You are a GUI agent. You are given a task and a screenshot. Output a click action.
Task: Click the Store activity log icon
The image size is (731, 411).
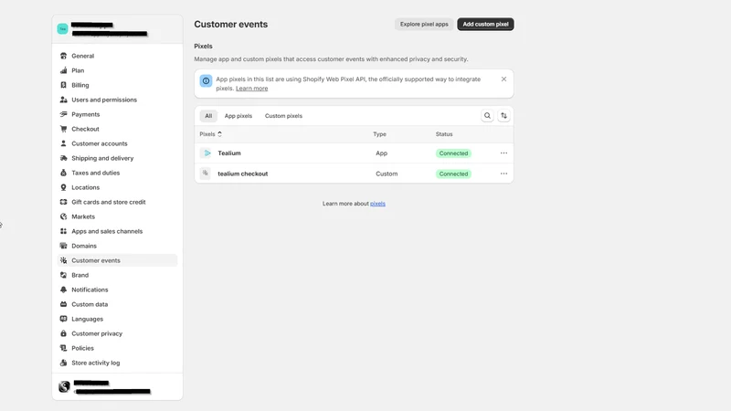coord(63,363)
